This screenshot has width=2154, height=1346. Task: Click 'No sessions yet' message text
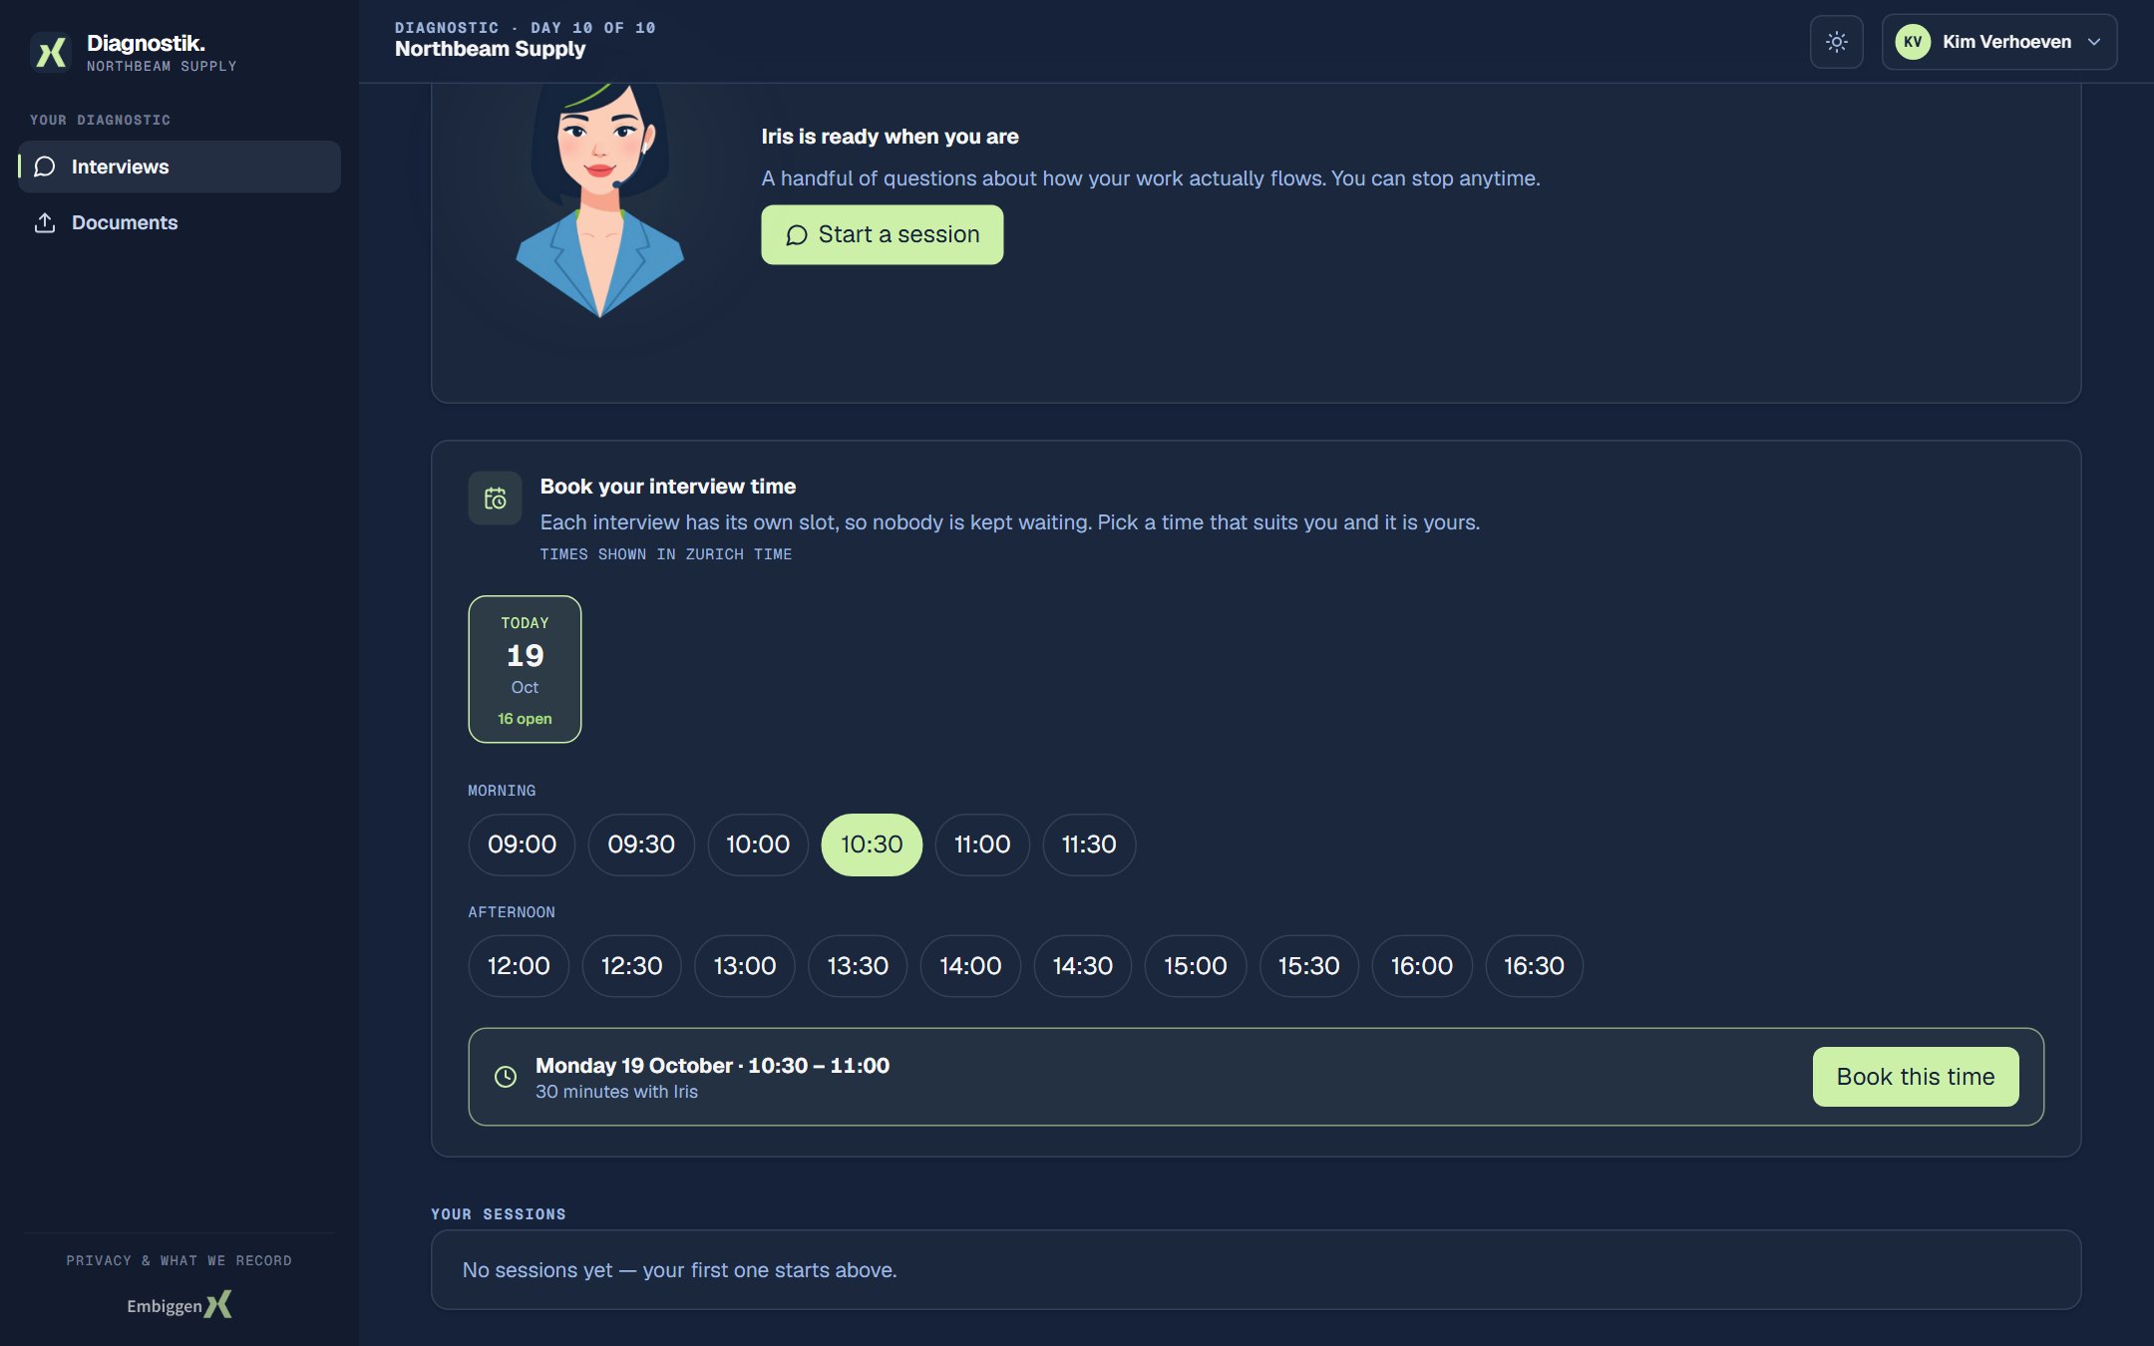tap(679, 1270)
